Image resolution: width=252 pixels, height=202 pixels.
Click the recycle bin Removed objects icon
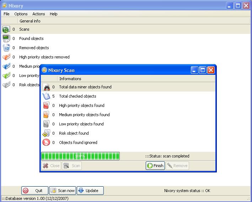point(6,48)
